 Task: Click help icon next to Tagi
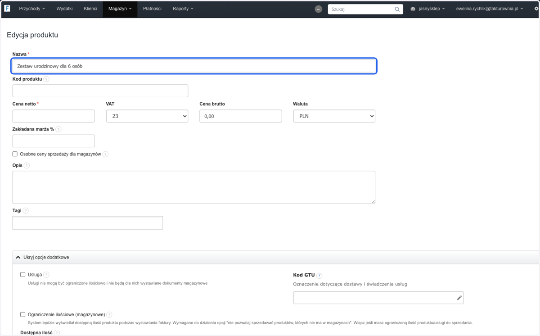point(26,210)
